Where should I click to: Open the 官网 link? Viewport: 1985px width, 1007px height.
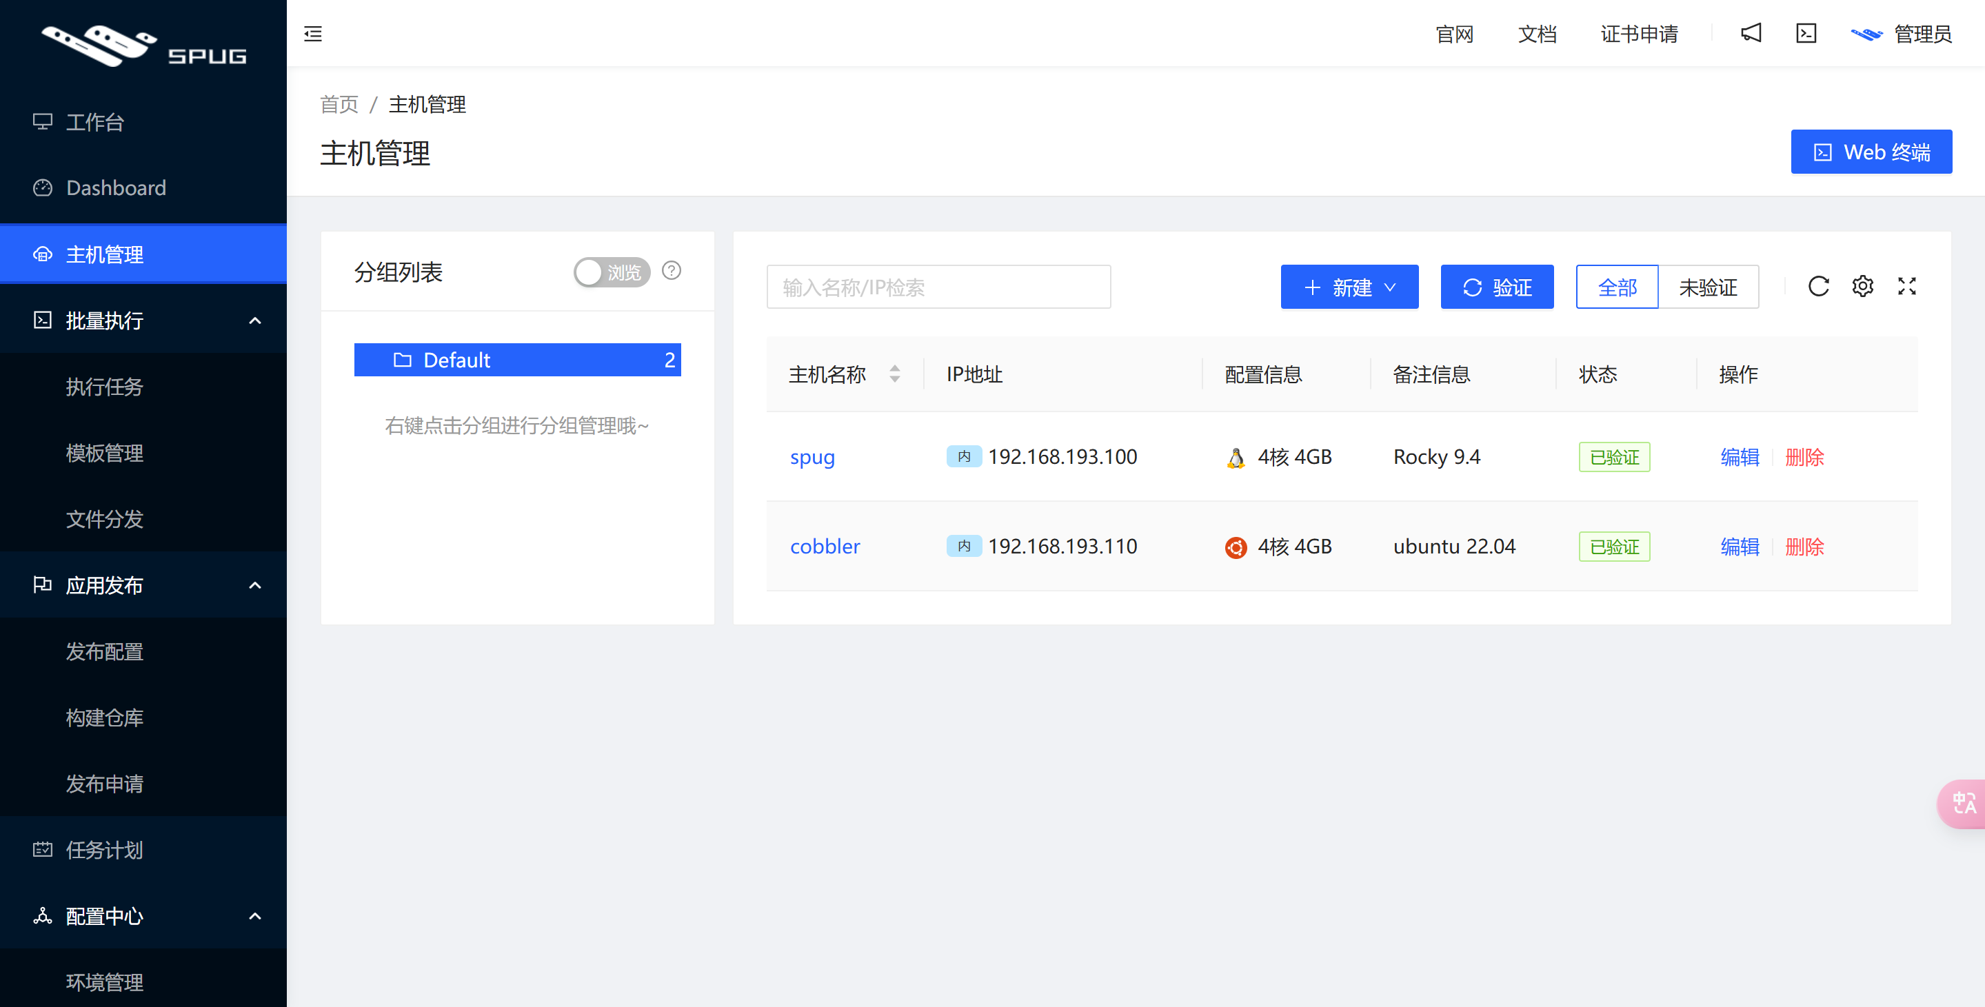click(x=1454, y=34)
